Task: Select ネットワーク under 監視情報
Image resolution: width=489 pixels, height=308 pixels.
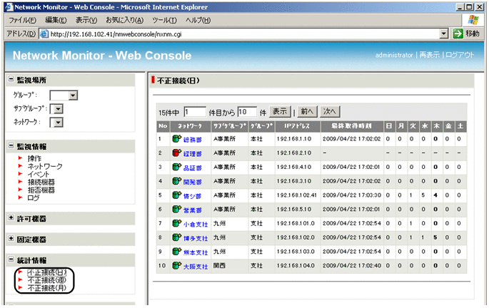Action: (45, 166)
